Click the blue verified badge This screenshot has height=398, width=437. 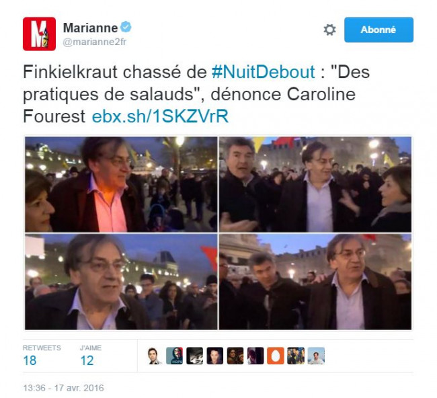point(126,27)
